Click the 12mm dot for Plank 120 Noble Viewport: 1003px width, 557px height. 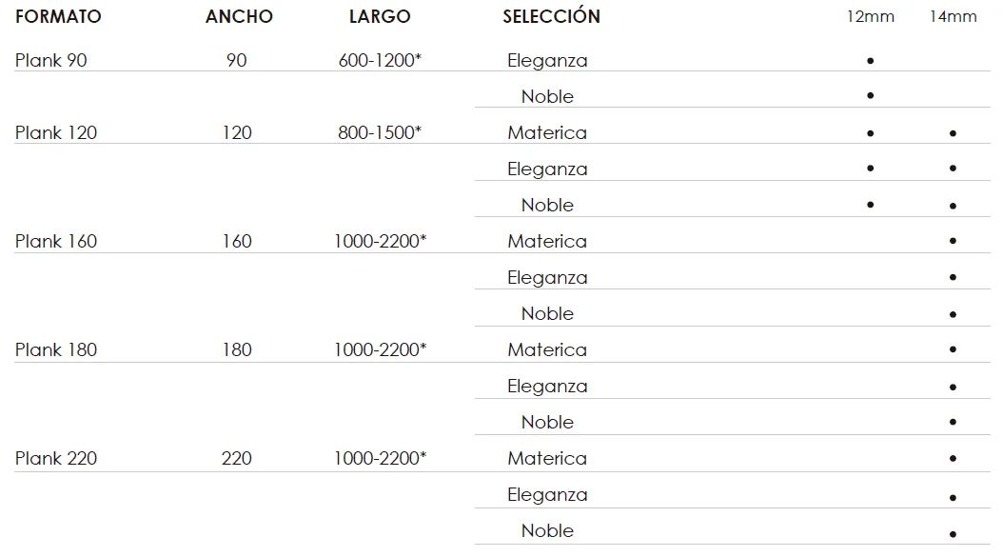tap(870, 205)
